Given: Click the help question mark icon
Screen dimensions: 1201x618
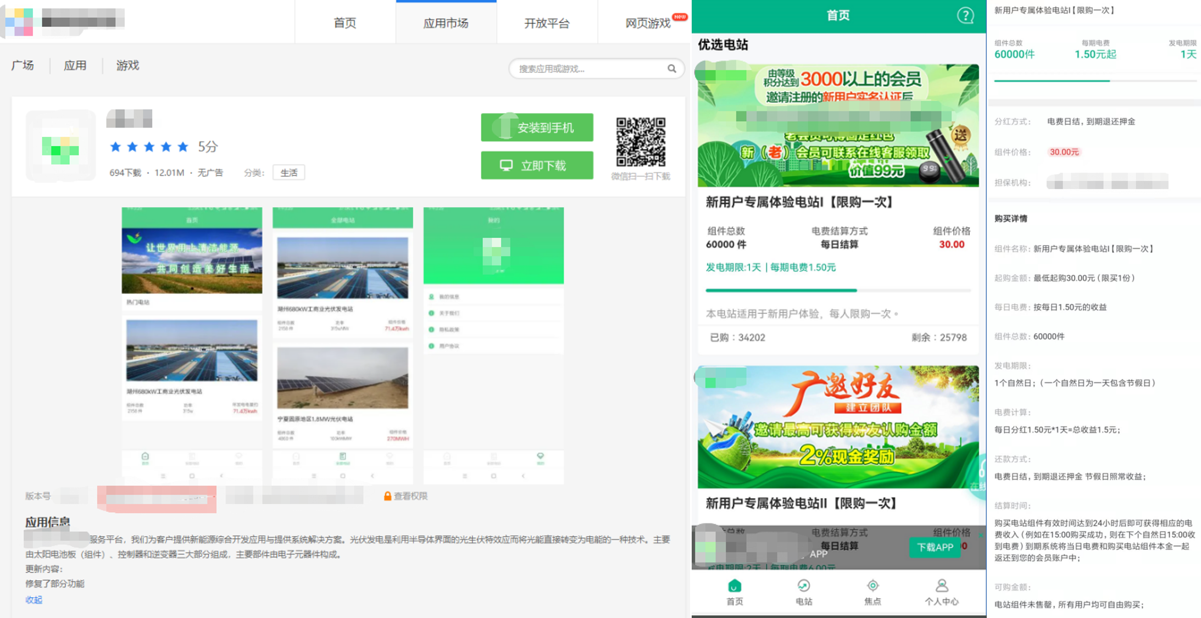Looking at the screenshot, I should (x=965, y=15).
